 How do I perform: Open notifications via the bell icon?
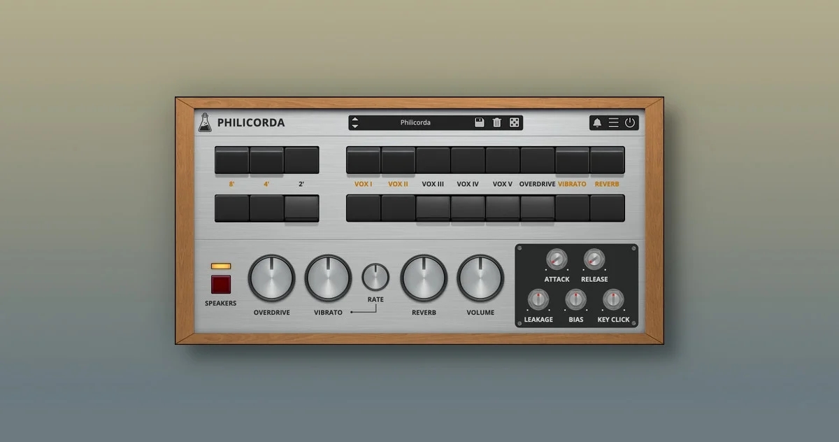(597, 122)
